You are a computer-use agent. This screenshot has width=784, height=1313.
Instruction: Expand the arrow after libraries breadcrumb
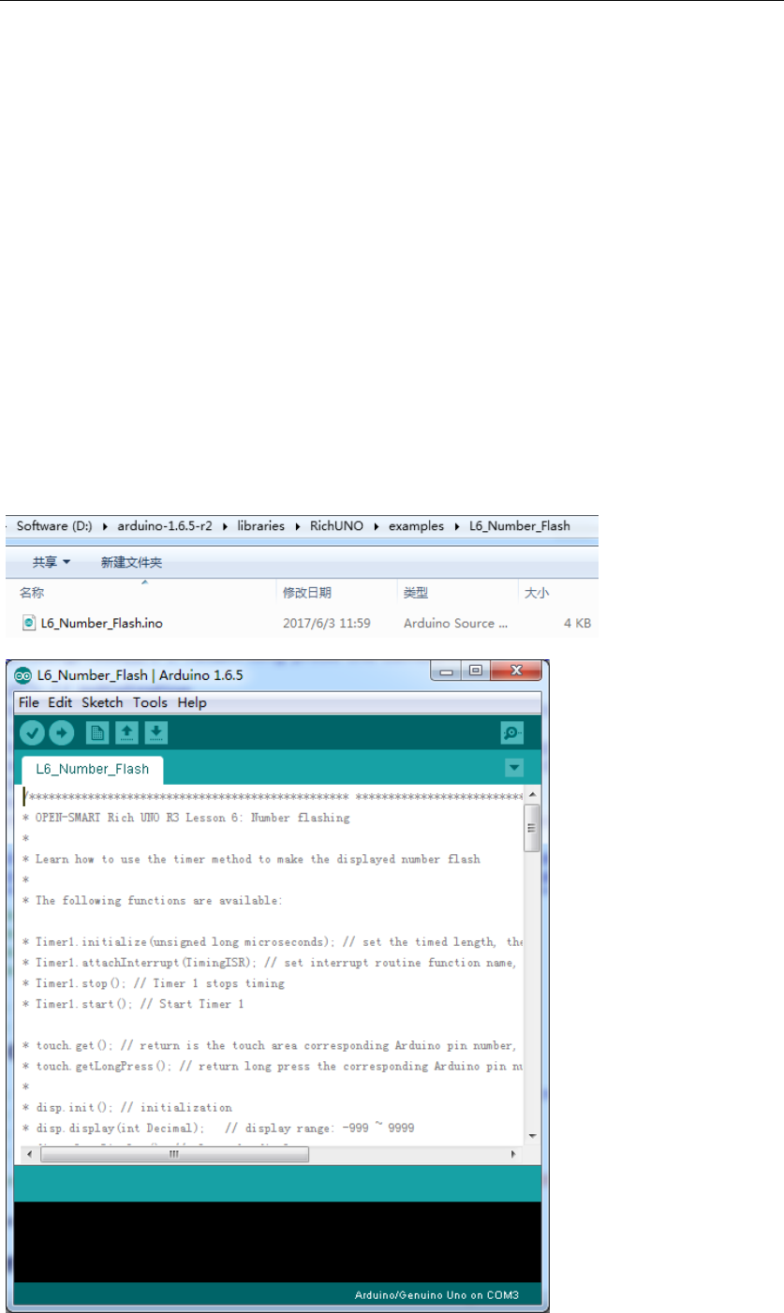(300, 525)
